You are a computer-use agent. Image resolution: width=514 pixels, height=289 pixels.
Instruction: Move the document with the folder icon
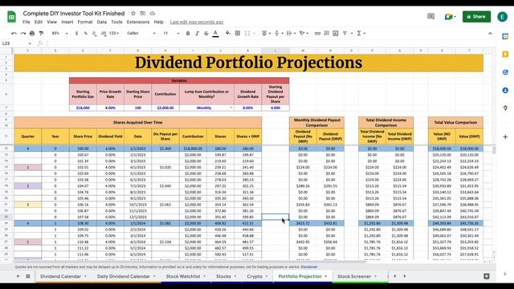click(143, 14)
